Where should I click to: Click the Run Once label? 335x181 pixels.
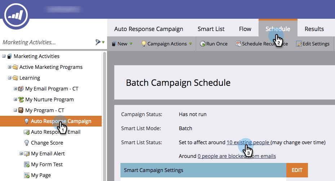[x=217, y=44]
